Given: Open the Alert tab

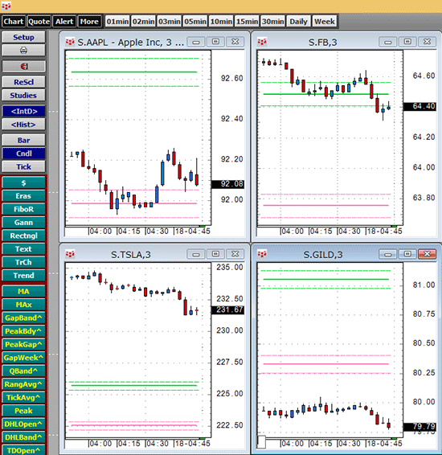Looking at the screenshot, I should 64,22.
